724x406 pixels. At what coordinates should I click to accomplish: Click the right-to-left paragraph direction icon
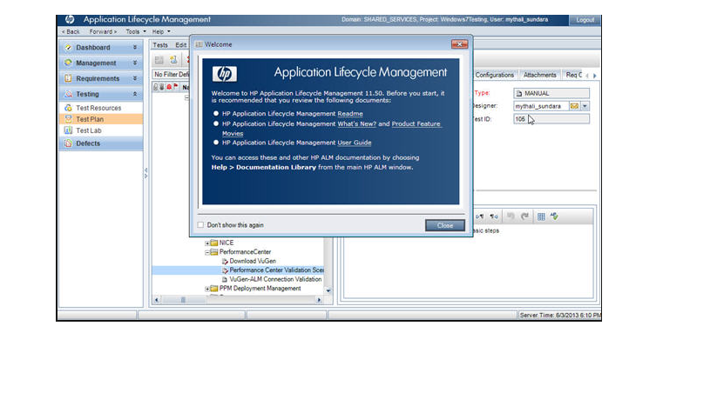pyautogui.click(x=494, y=216)
